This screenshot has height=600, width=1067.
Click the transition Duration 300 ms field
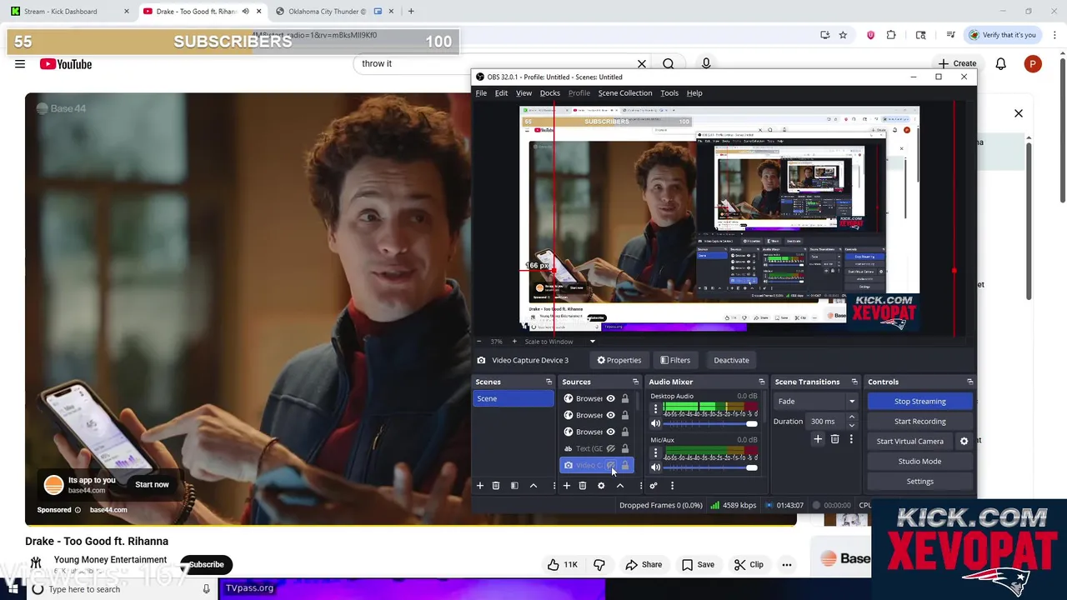pos(825,422)
